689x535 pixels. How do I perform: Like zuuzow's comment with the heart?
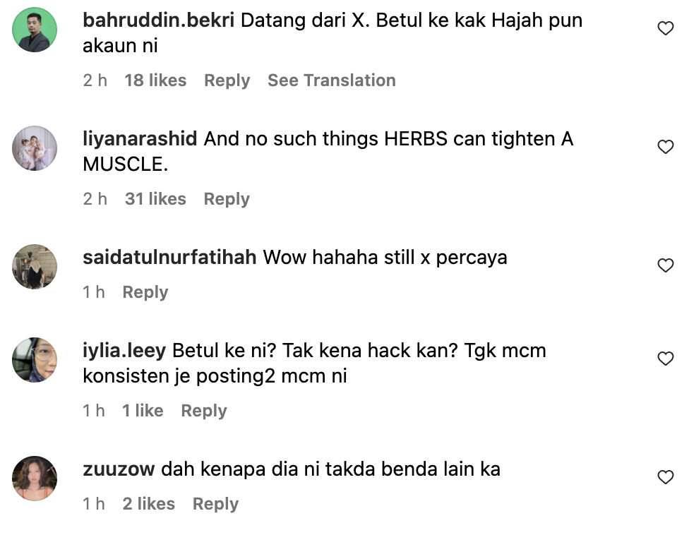tap(665, 477)
